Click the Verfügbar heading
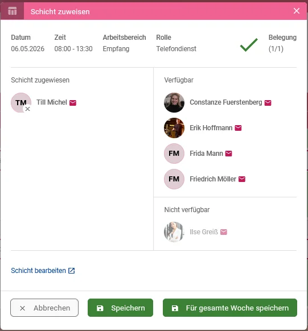 [x=179, y=80]
